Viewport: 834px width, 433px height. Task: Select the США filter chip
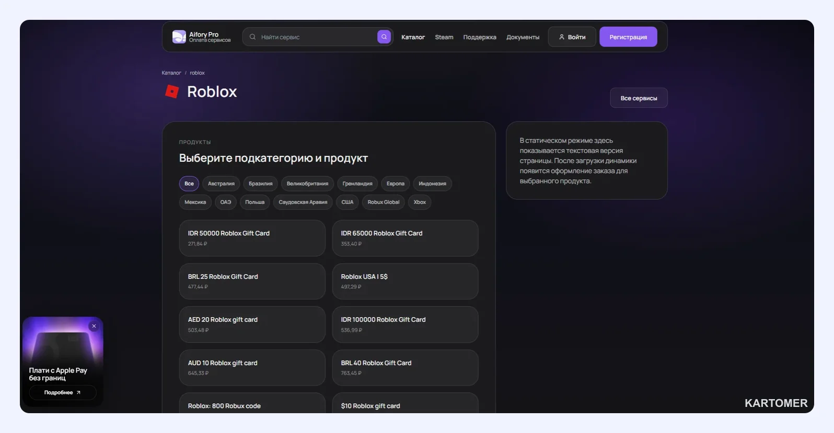click(348, 202)
